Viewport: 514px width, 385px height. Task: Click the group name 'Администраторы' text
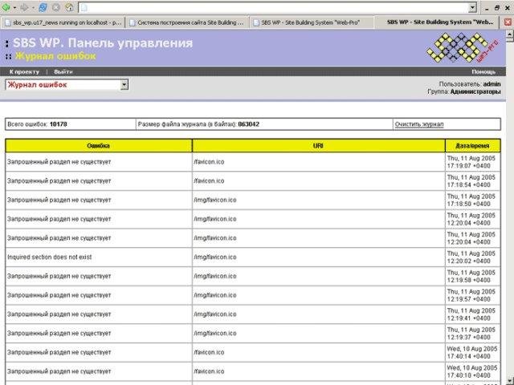click(x=475, y=92)
